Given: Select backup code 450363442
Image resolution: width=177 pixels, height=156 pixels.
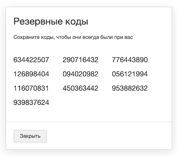Looking at the screenshot, I should (x=81, y=88).
